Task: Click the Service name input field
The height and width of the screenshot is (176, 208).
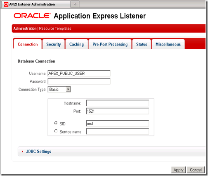Action: pos(118,131)
